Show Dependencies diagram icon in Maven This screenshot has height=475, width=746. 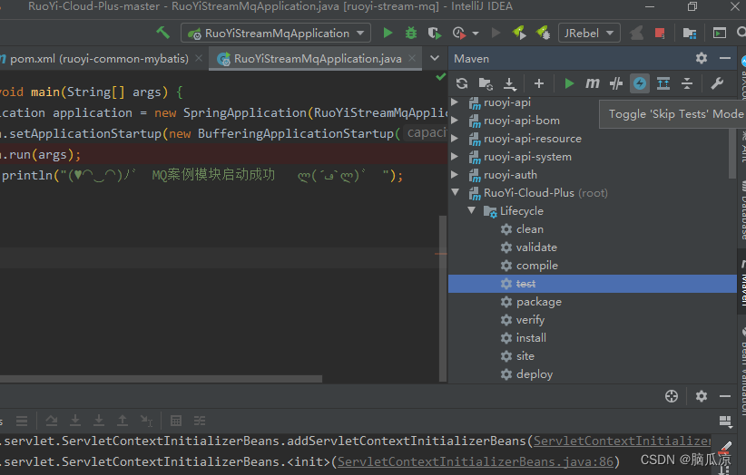coord(663,83)
